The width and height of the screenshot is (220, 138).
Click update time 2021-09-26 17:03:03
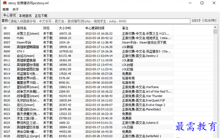tap(99, 136)
